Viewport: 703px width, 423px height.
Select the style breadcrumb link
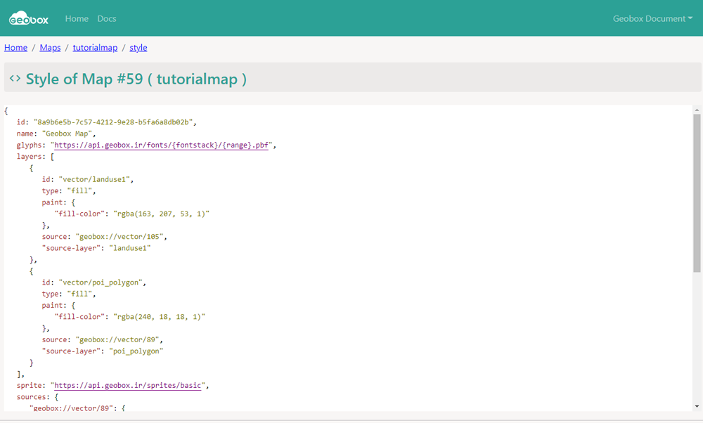point(138,48)
